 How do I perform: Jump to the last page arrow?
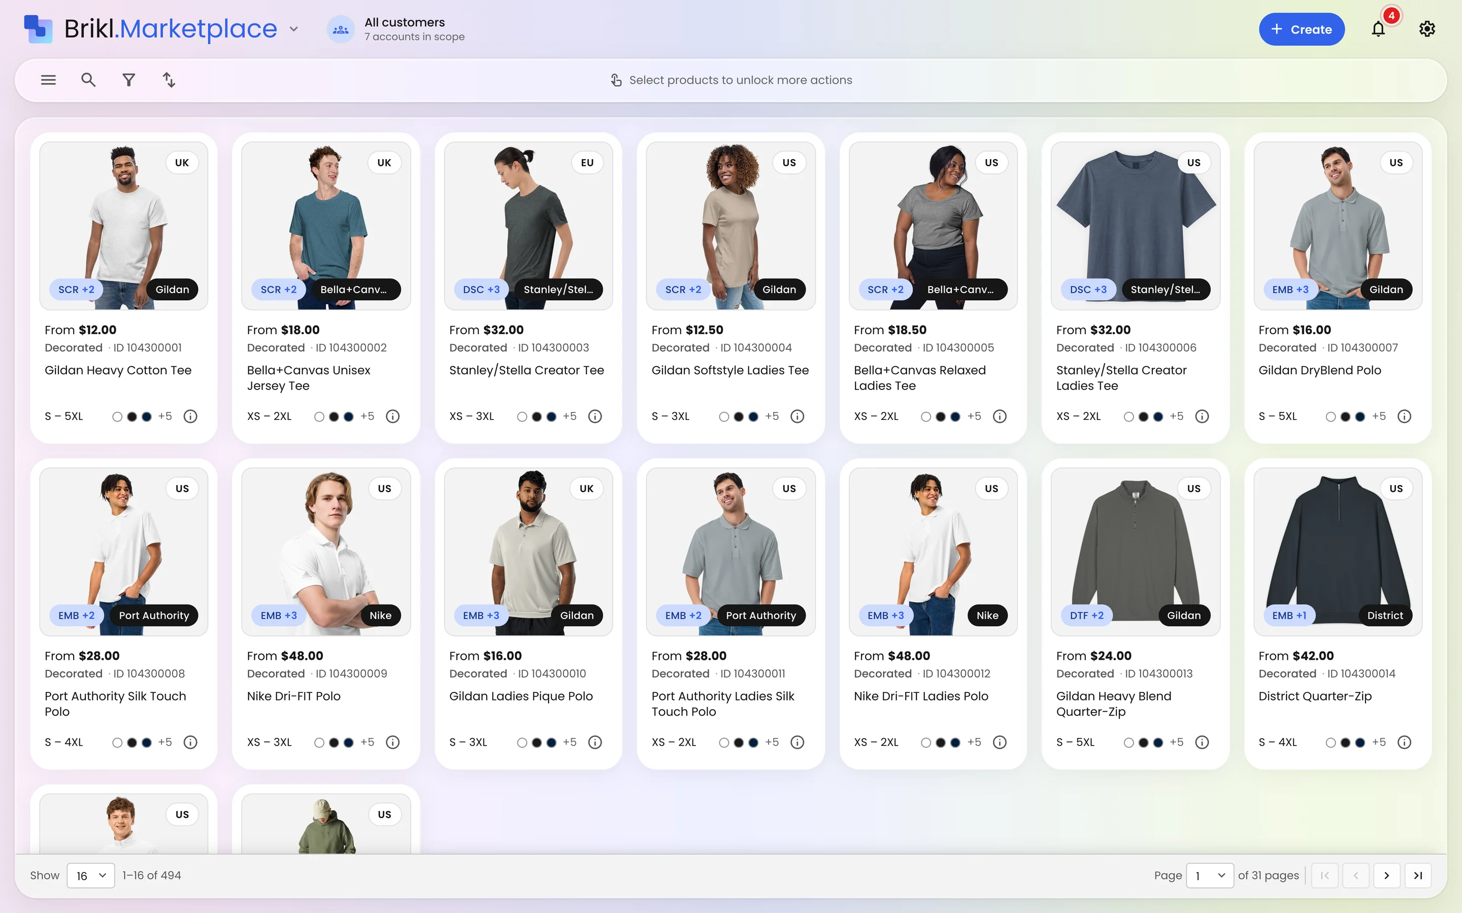[1418, 875]
